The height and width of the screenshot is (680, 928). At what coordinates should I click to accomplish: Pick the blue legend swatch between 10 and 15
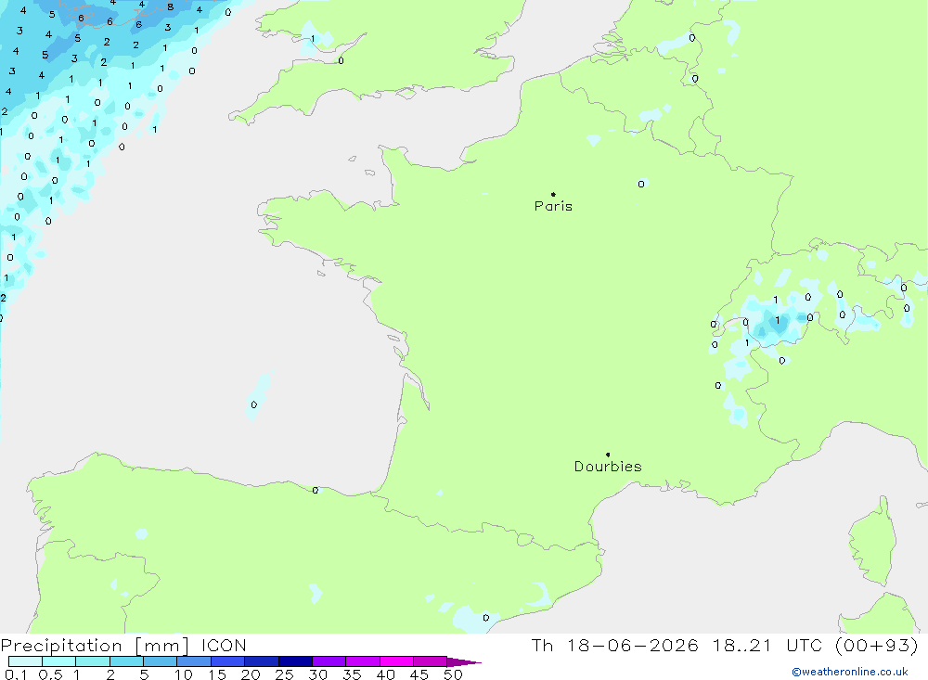pyautogui.click(x=194, y=661)
